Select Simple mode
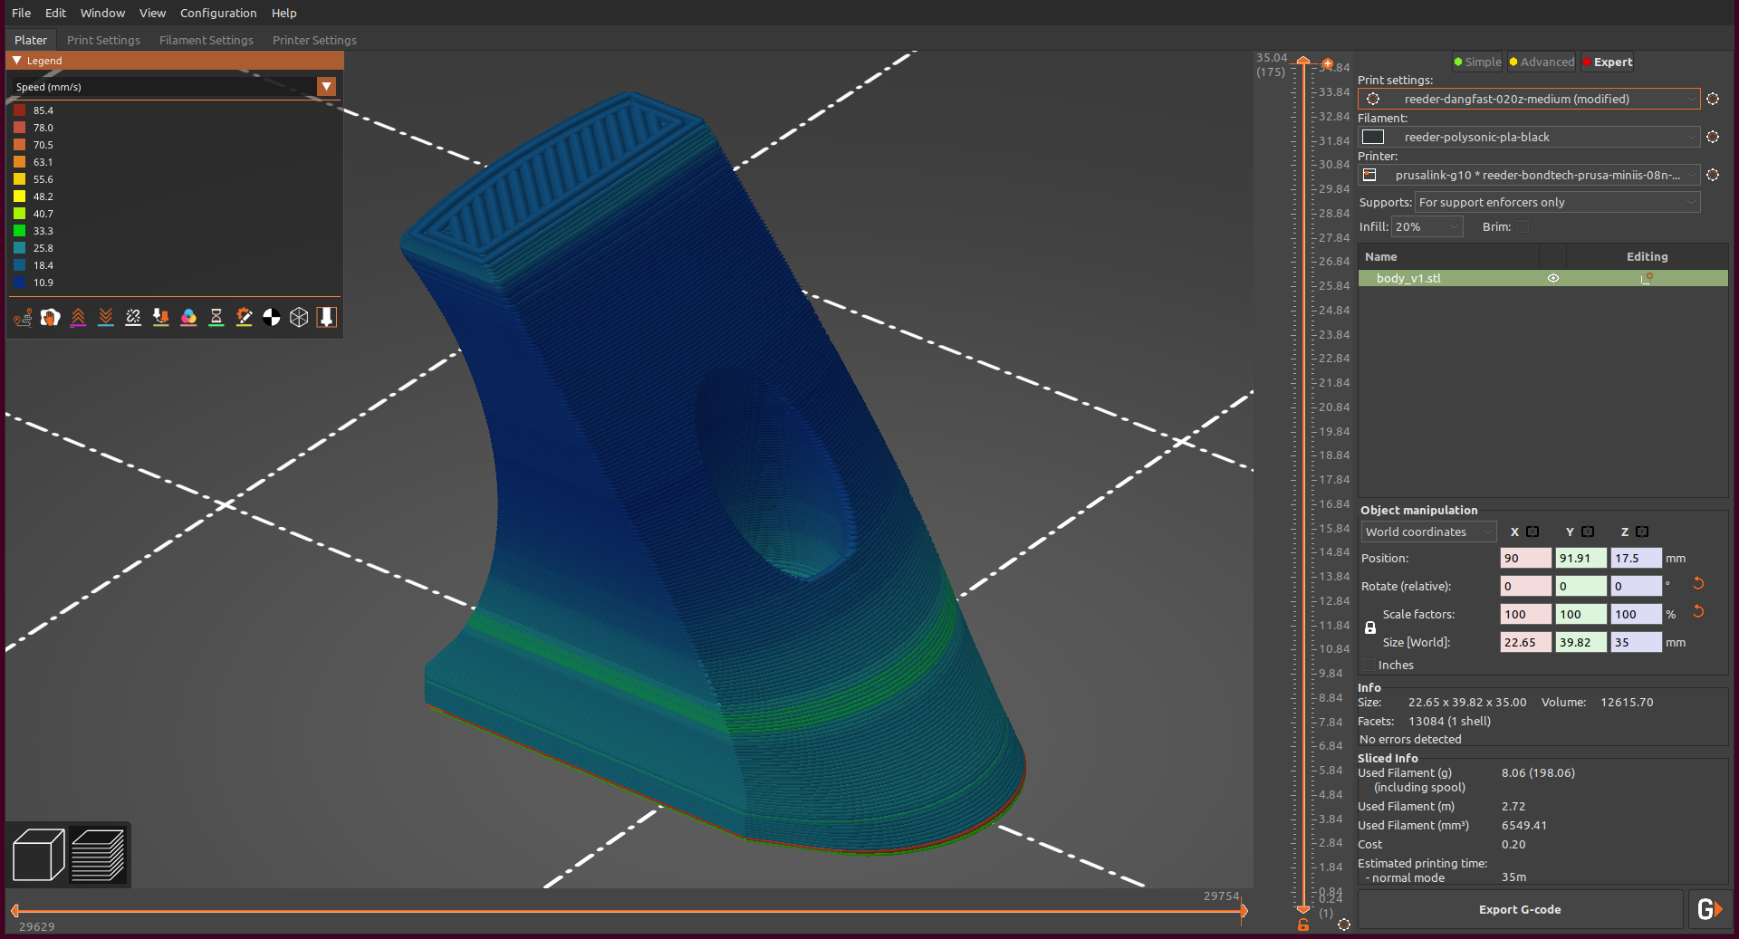This screenshot has width=1739, height=939. pos(1477,62)
